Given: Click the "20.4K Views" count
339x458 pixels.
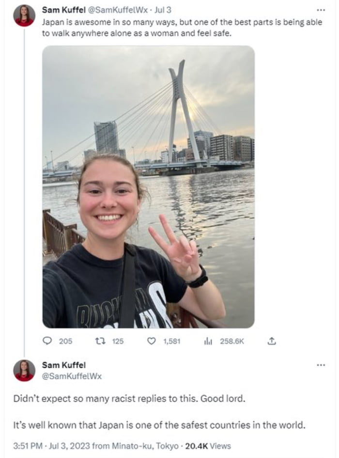Looking at the screenshot, I should (208, 446).
